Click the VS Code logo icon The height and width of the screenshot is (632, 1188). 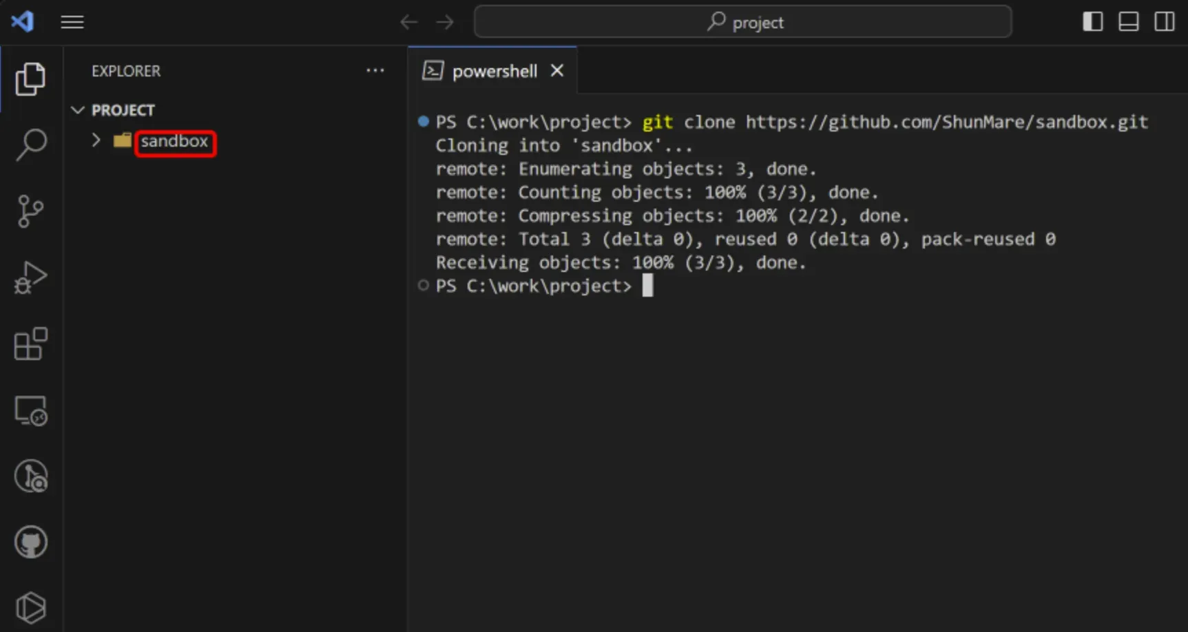pos(22,21)
